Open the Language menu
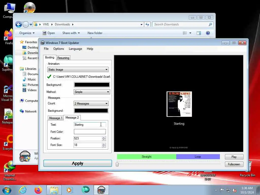The image size is (260, 195). (x=75, y=49)
